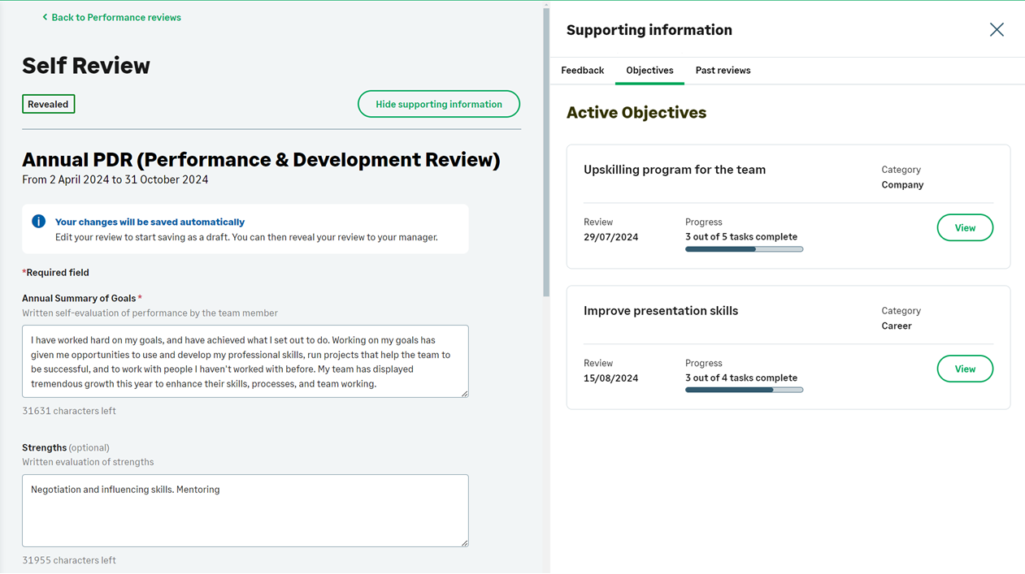
Task: Click Annual Summary textarea resize handle
Action: (x=464, y=393)
